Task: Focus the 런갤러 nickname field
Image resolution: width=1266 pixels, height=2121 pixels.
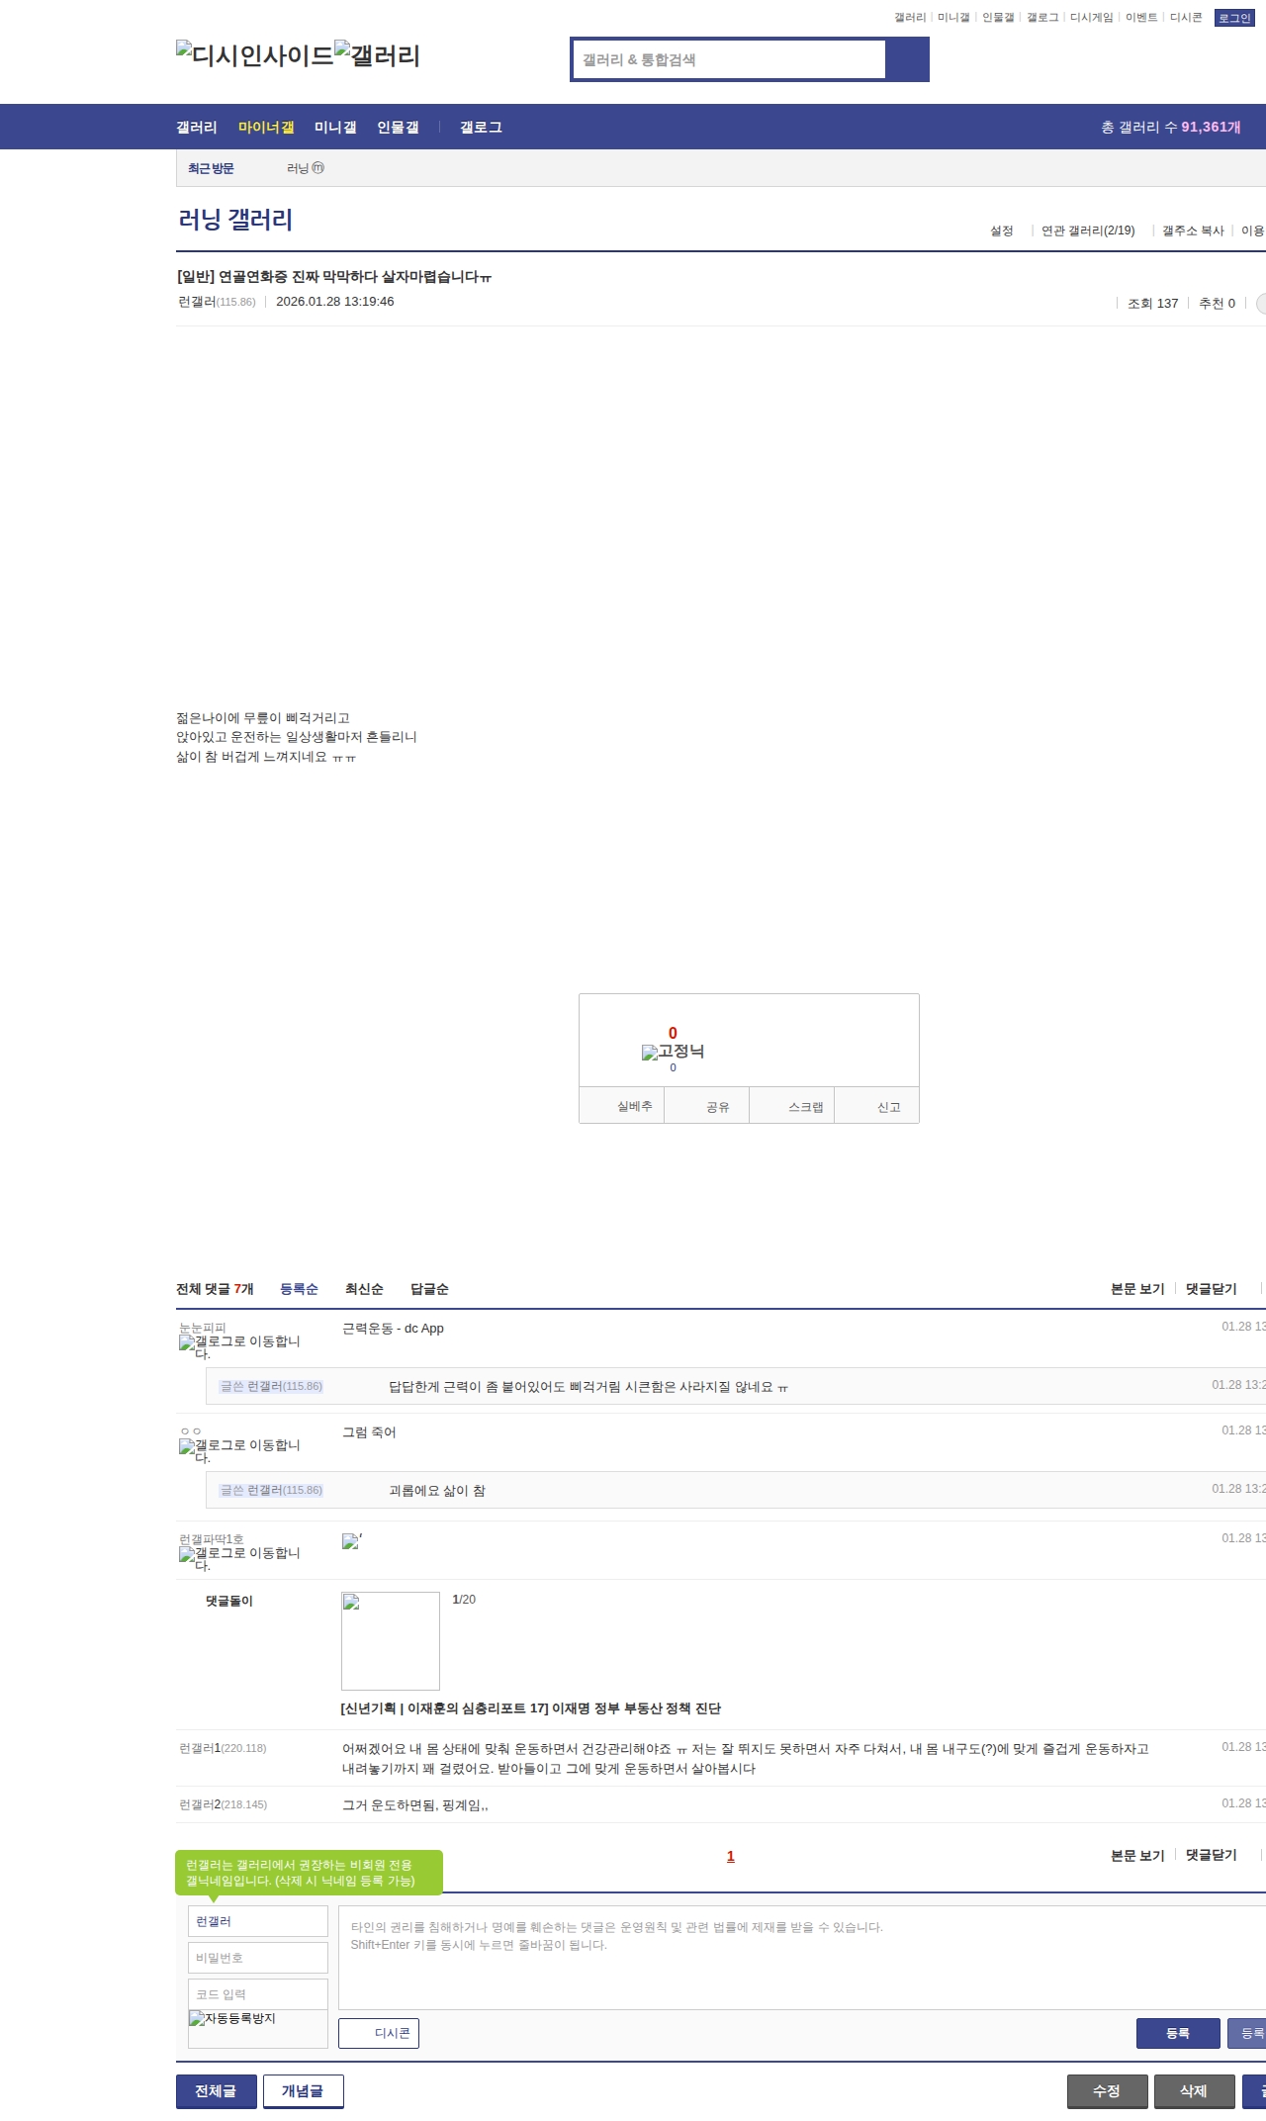Action: pyautogui.click(x=258, y=1921)
